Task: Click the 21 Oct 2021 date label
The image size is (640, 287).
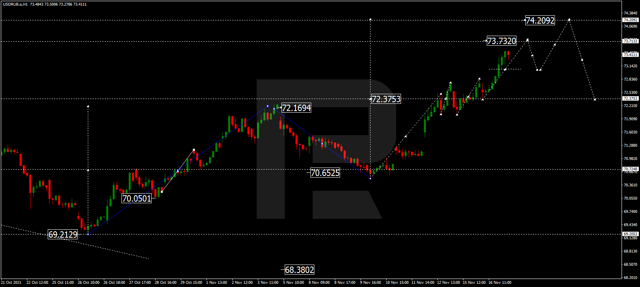Action: click(11, 283)
